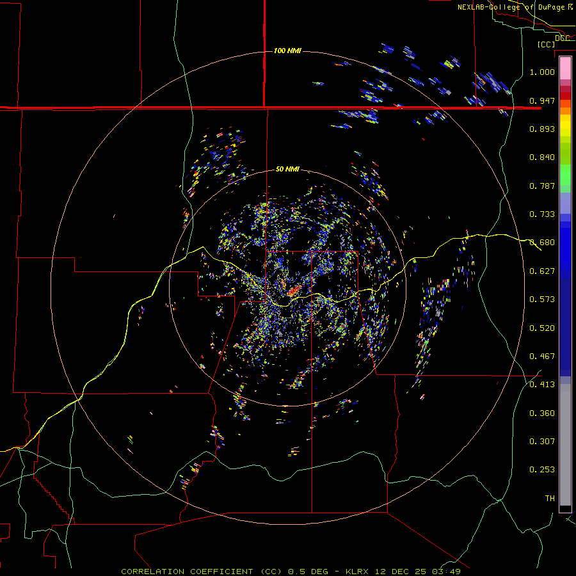This screenshot has height=576, width=576.
Task: Select the 0.360 scale value
Action: [542, 413]
